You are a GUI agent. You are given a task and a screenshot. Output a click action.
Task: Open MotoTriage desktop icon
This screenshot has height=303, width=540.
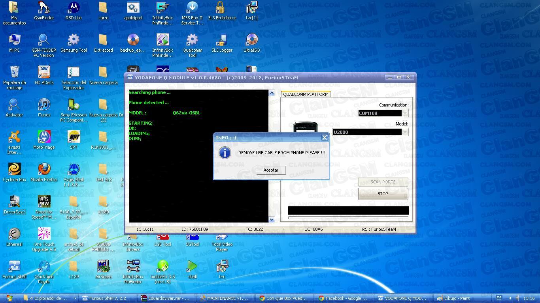[44, 140]
